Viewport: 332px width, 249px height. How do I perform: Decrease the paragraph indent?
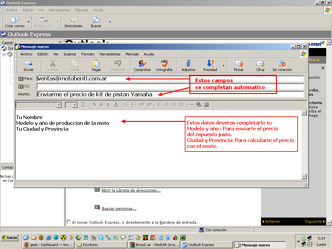pyautogui.click(x=142, y=105)
